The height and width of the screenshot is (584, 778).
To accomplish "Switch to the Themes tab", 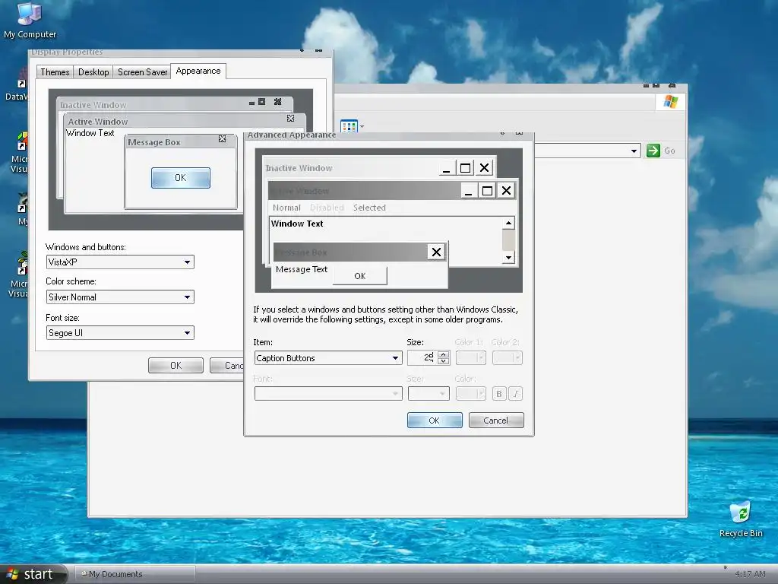I will click(55, 72).
